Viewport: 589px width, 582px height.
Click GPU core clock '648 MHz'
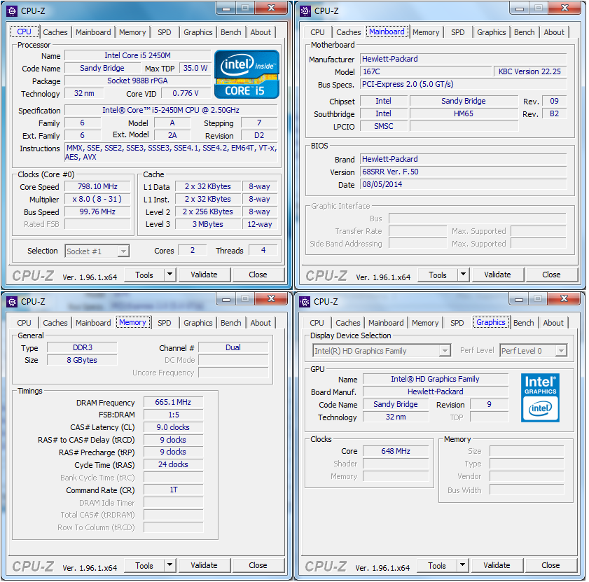pyautogui.click(x=396, y=451)
